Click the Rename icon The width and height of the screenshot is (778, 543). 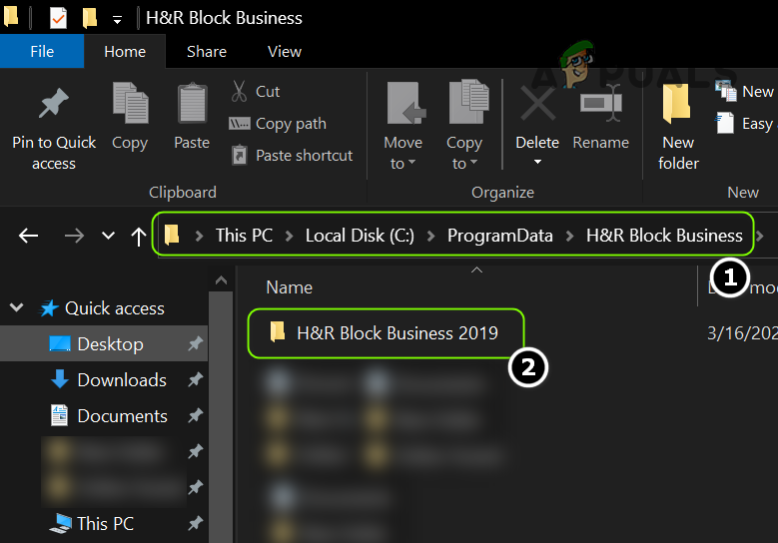[x=600, y=105]
